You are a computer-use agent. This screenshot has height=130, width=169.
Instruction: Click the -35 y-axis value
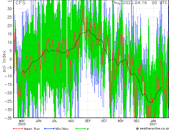coord(9,118)
